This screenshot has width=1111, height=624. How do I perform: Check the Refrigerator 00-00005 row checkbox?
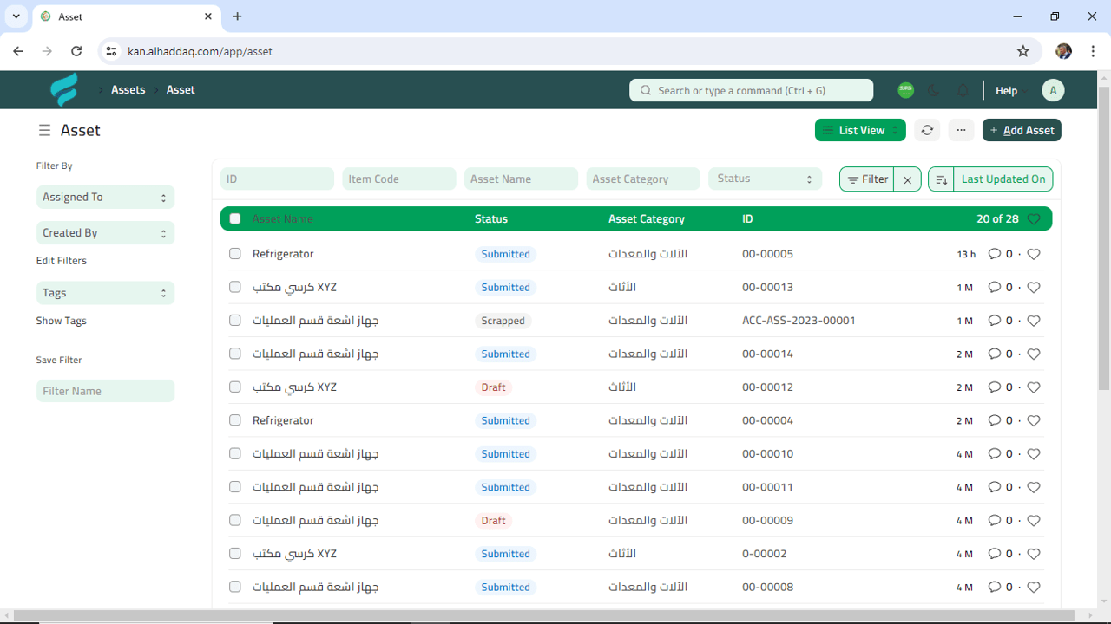pyautogui.click(x=235, y=254)
